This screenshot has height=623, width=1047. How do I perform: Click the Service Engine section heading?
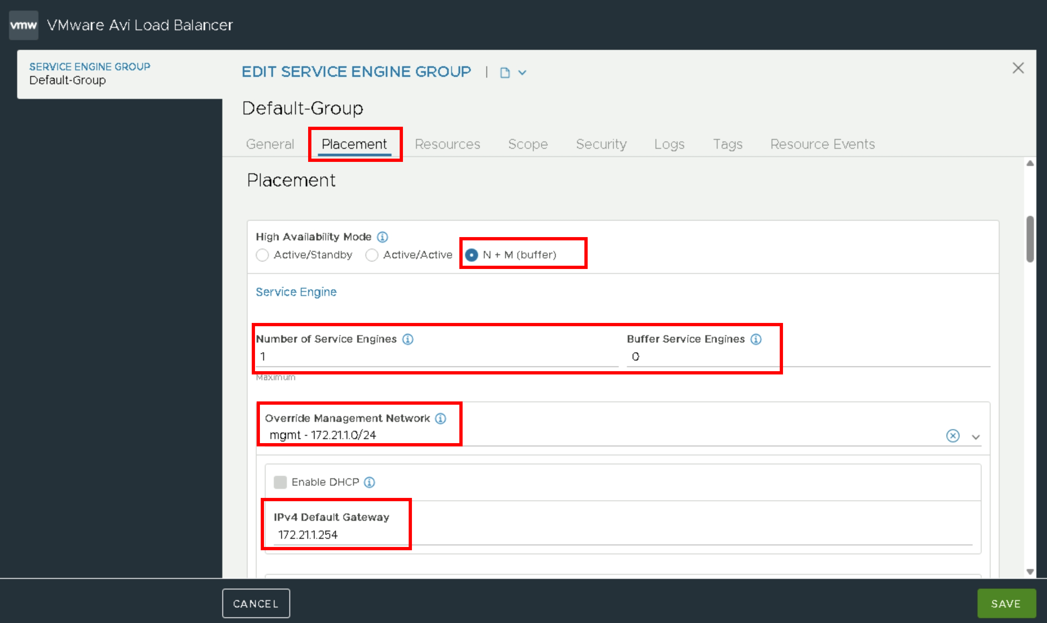pos(296,292)
